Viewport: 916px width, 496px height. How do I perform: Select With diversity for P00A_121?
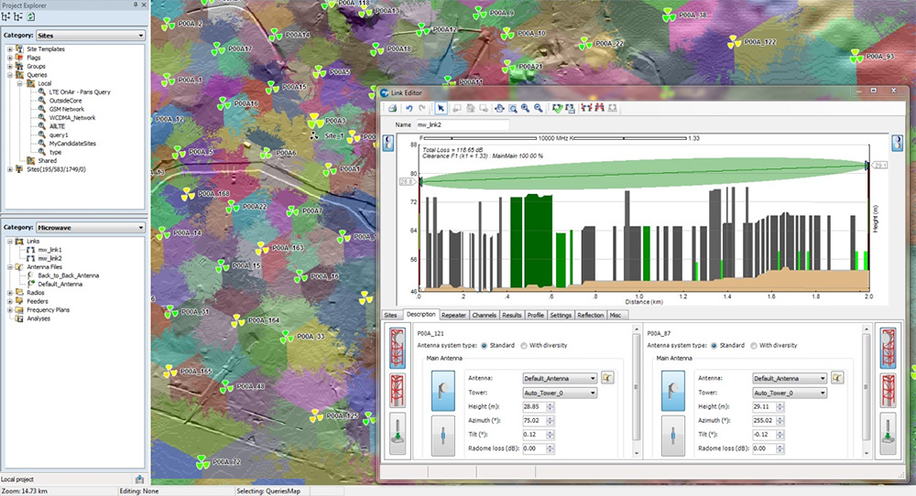click(523, 345)
